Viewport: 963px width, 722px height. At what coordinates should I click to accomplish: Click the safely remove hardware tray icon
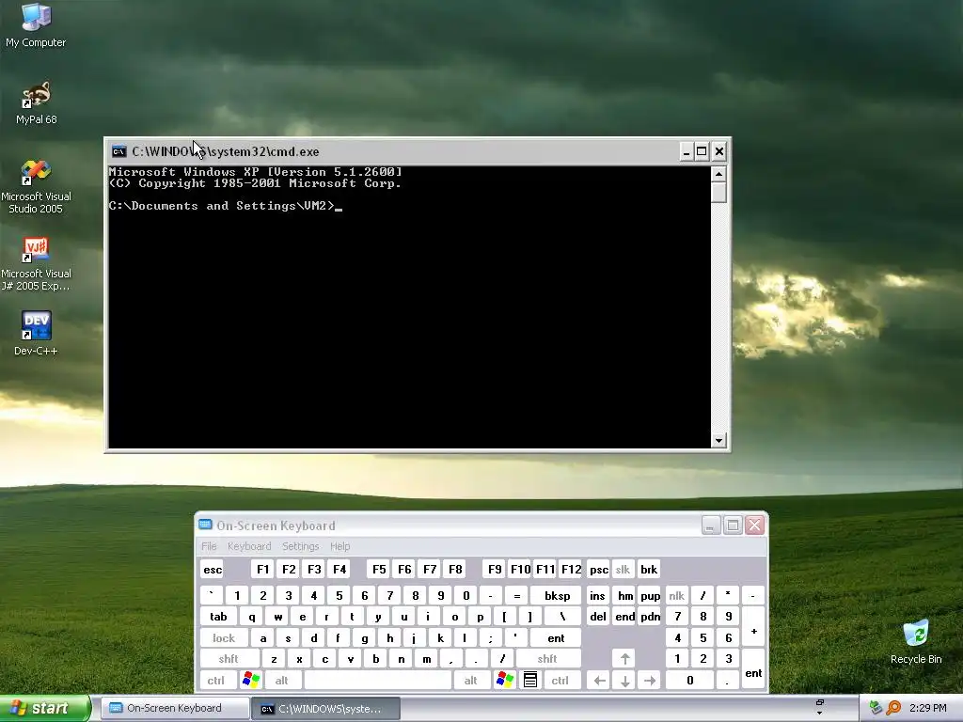[876, 708]
